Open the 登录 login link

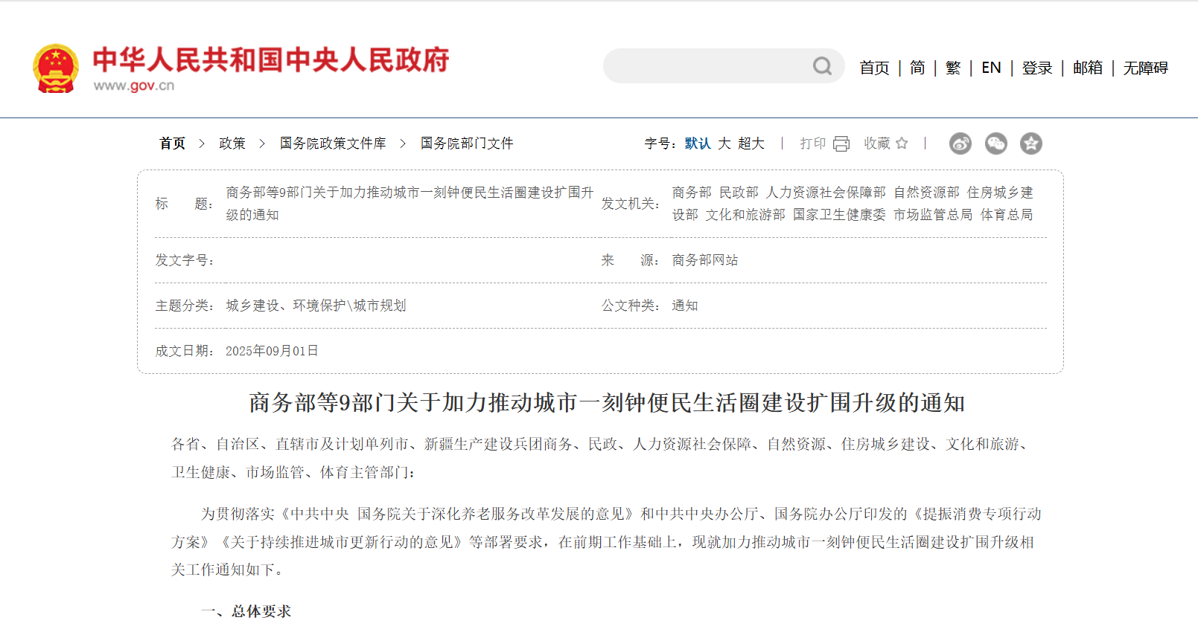tap(1037, 68)
